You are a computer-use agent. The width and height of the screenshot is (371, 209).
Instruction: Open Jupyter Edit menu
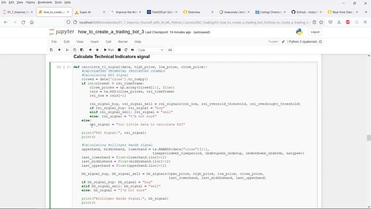point(67,42)
